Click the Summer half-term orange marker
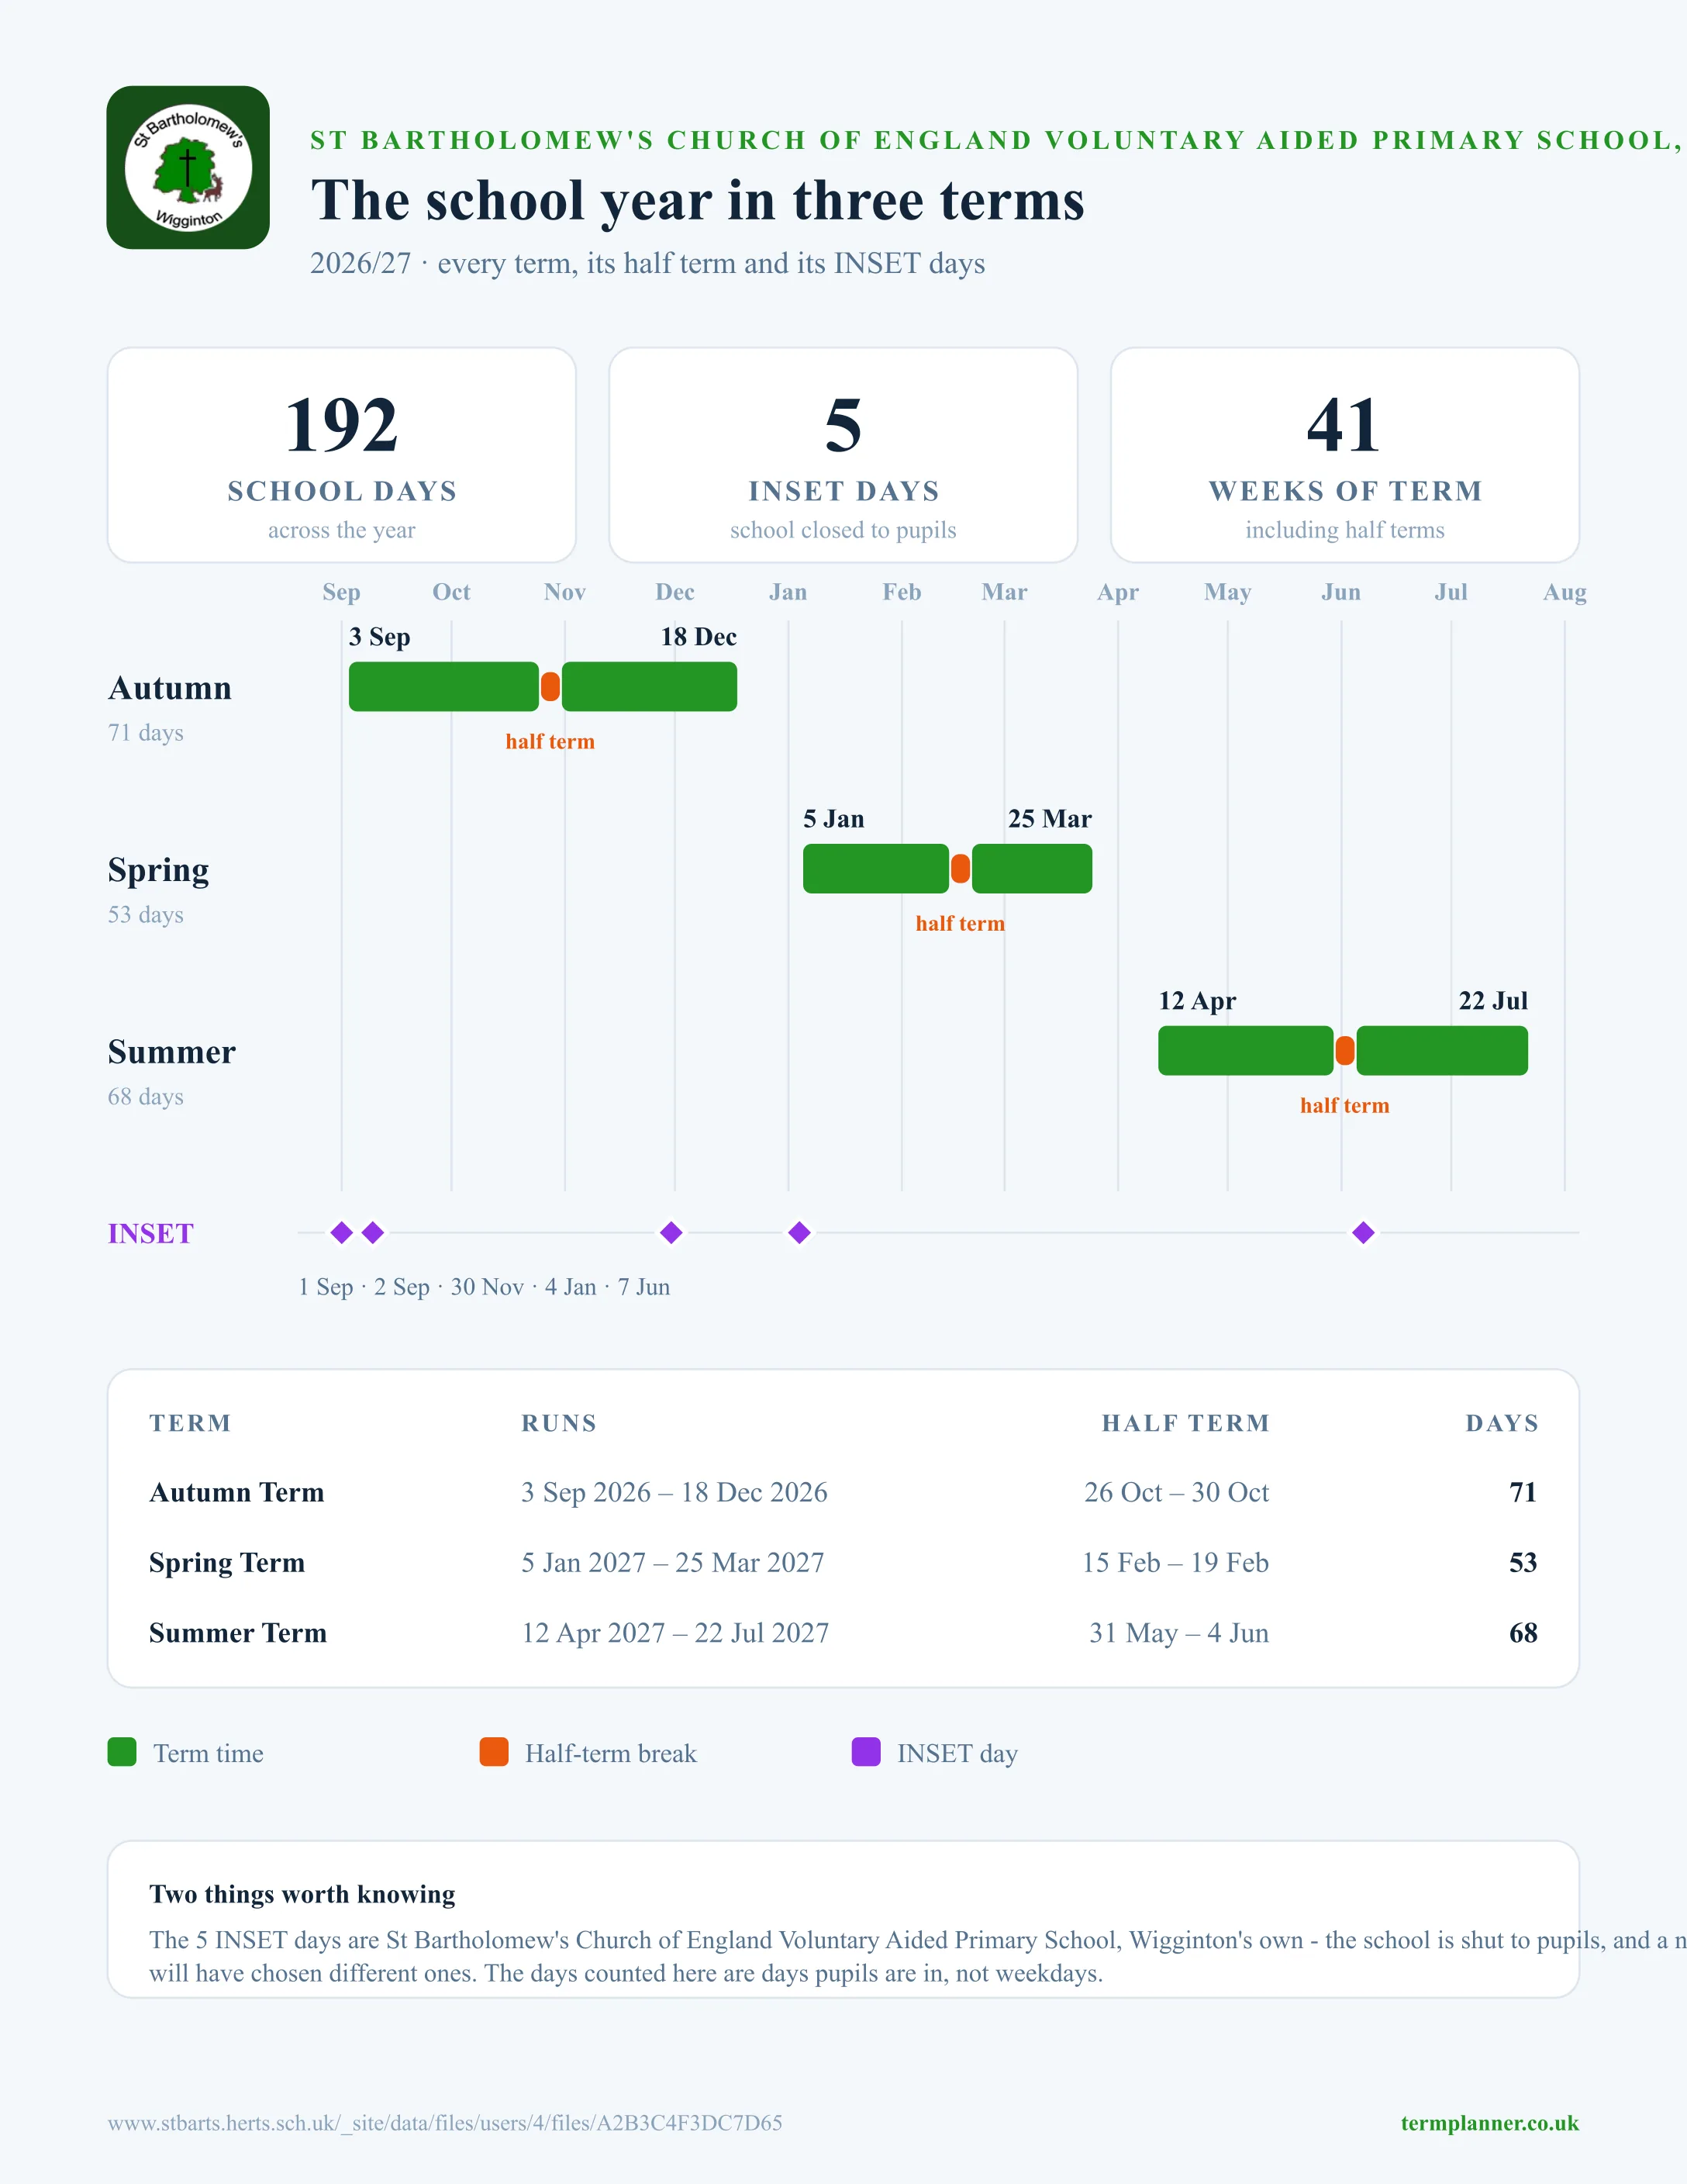This screenshot has width=1687, height=2184. click(1345, 1051)
